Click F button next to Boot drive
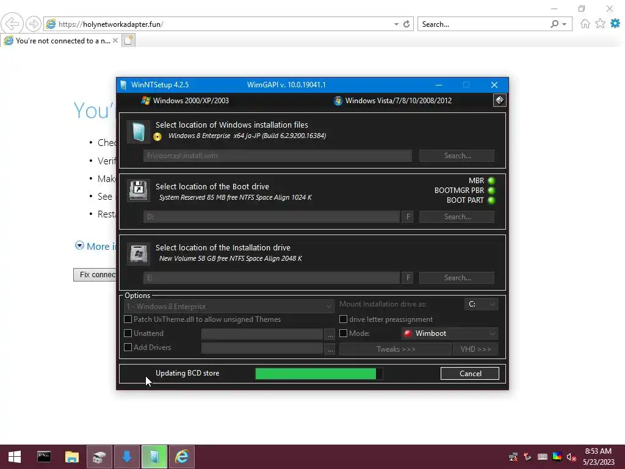Viewport: 625px width, 469px height. [x=408, y=217]
